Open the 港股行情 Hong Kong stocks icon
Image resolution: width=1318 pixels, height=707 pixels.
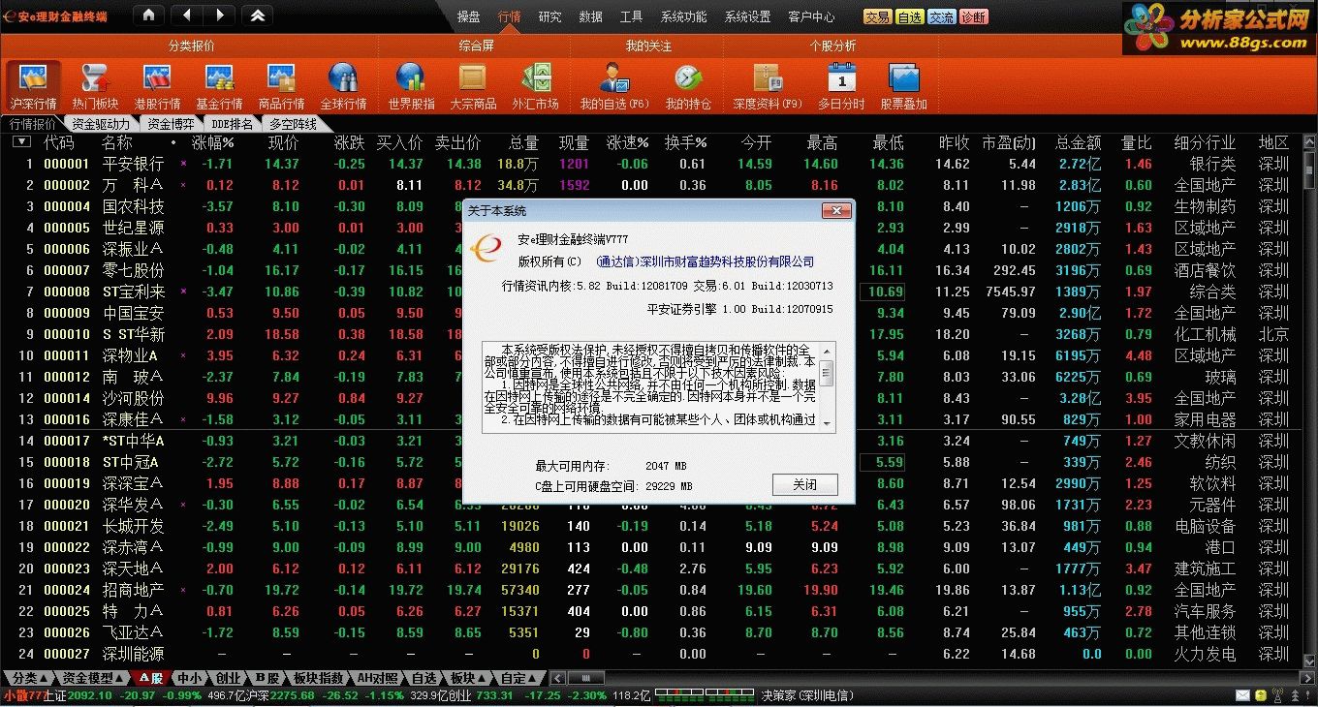pos(157,86)
